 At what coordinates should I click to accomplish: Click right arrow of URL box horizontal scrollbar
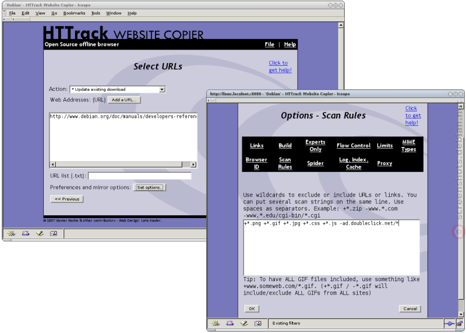point(193,164)
